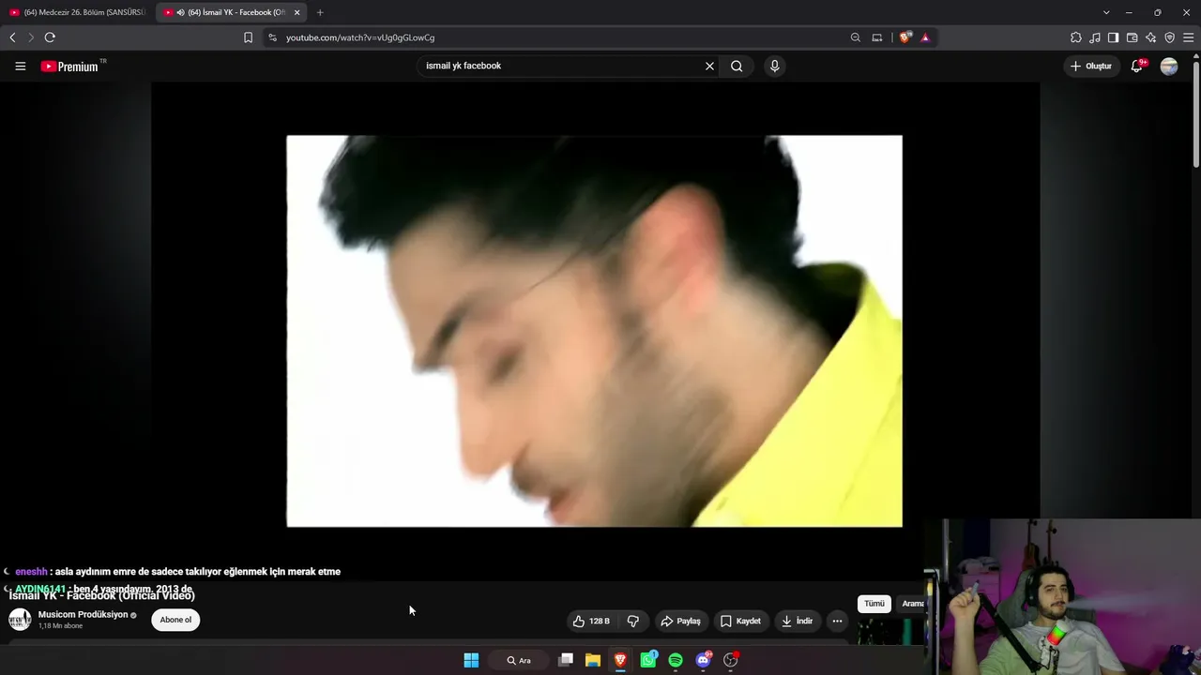This screenshot has width=1201, height=675.
Task: Dislike the video
Action: 633,621
